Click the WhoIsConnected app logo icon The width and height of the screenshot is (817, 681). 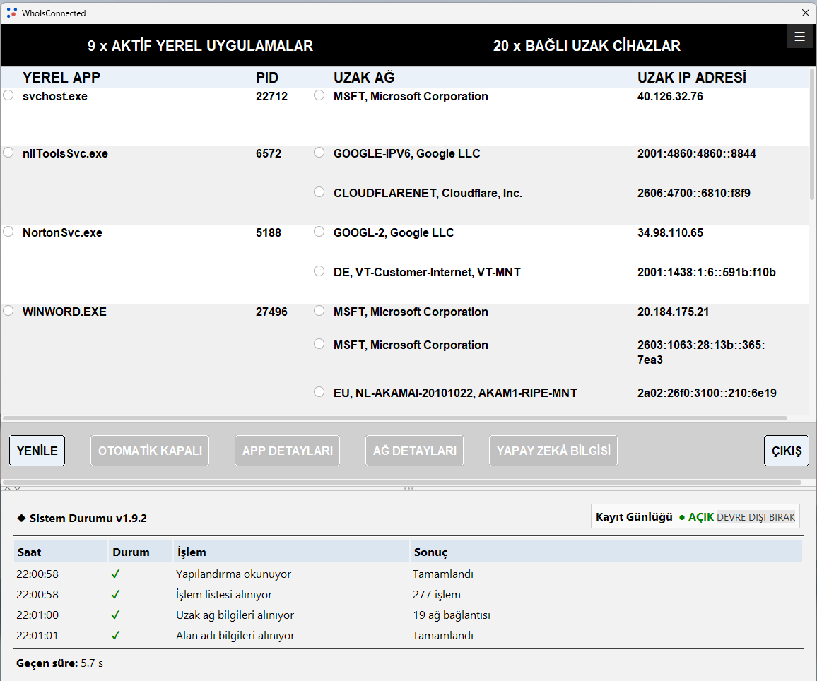11,13
